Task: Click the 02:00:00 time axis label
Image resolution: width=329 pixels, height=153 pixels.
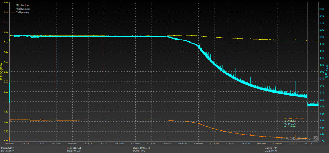Action: (198, 143)
